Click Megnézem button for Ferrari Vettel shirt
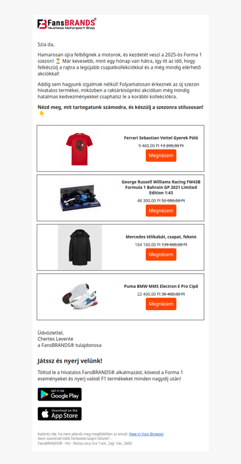The image size is (241, 464). [x=161, y=156]
